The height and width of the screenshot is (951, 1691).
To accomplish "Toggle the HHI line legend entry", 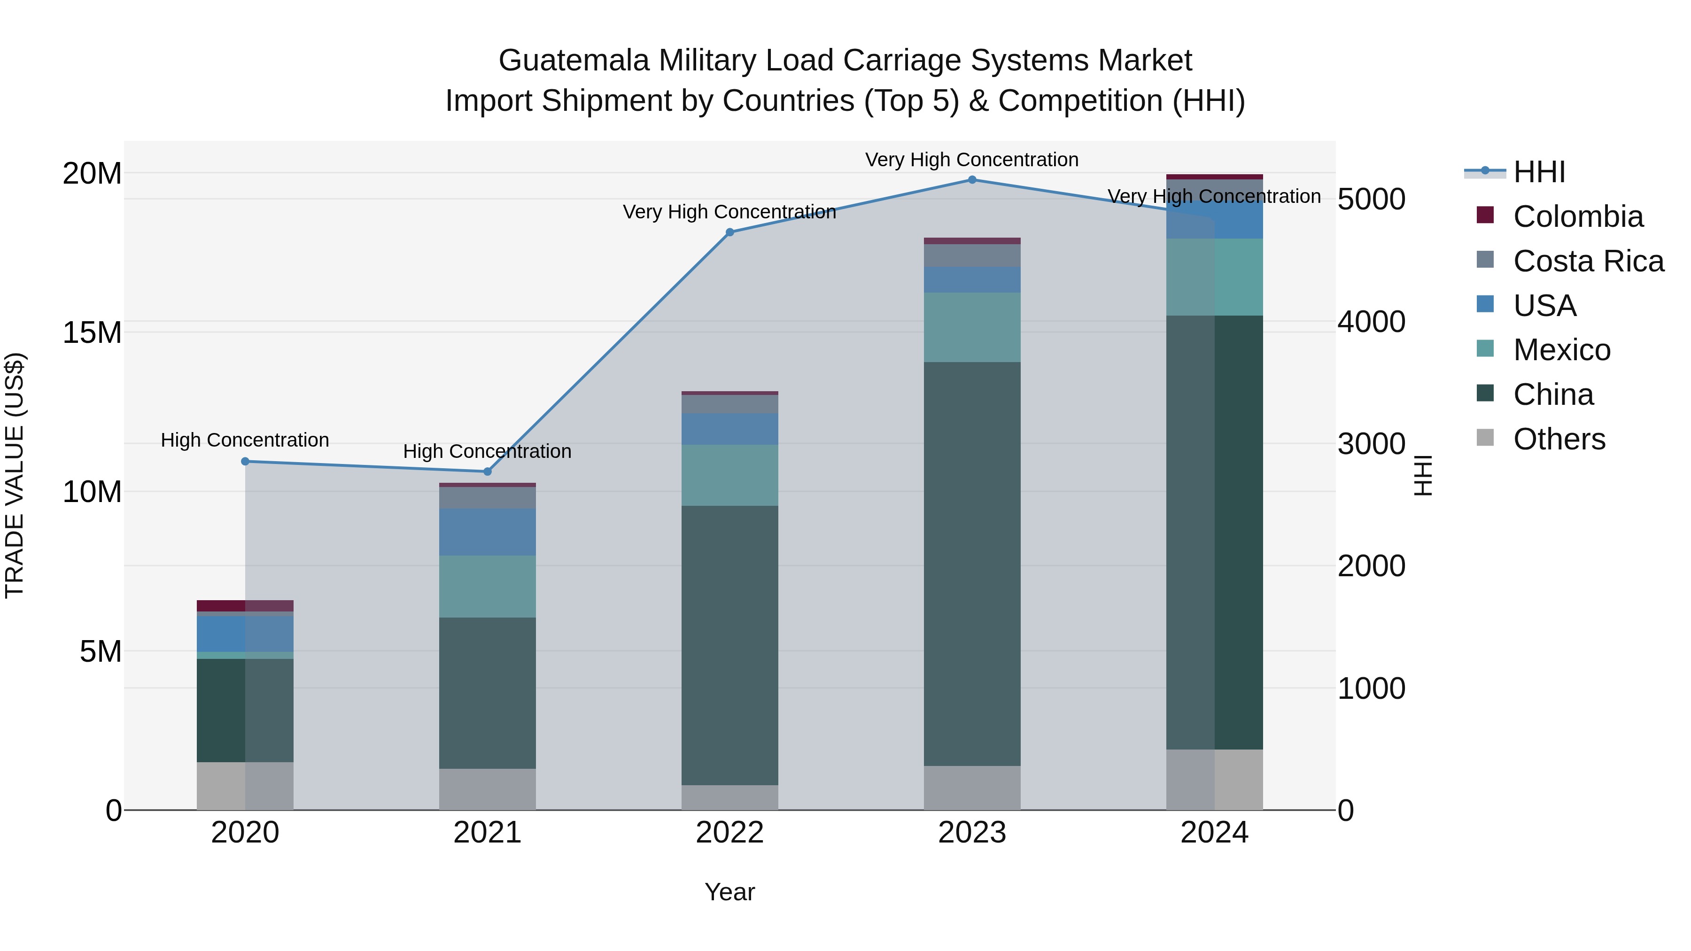I will pyautogui.click(x=1515, y=172).
